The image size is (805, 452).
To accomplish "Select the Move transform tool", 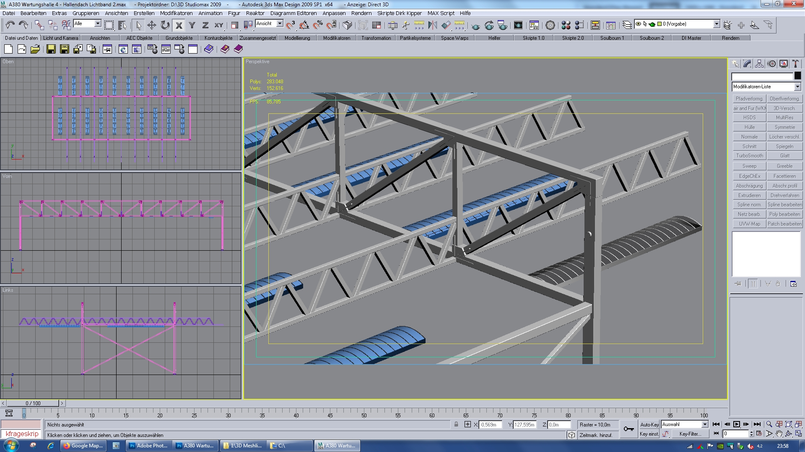I will pos(151,25).
